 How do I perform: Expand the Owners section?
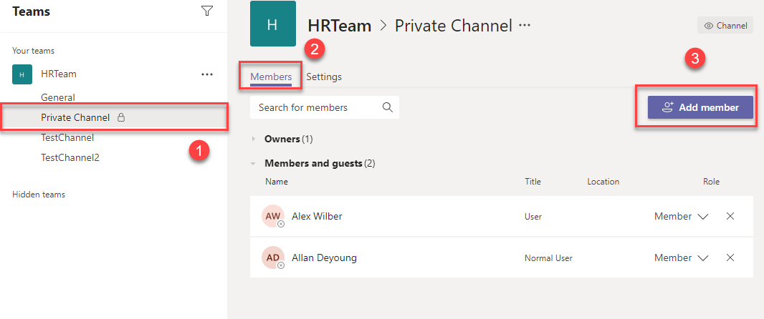point(254,139)
